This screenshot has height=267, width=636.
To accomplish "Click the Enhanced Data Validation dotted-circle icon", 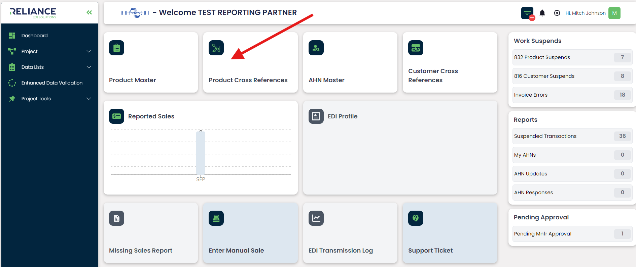I will [12, 83].
